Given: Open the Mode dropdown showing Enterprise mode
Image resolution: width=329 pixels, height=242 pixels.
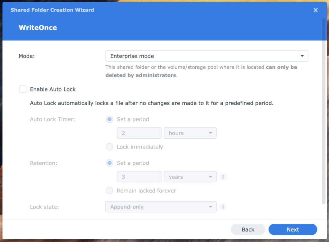Looking at the screenshot, I should (x=207, y=56).
